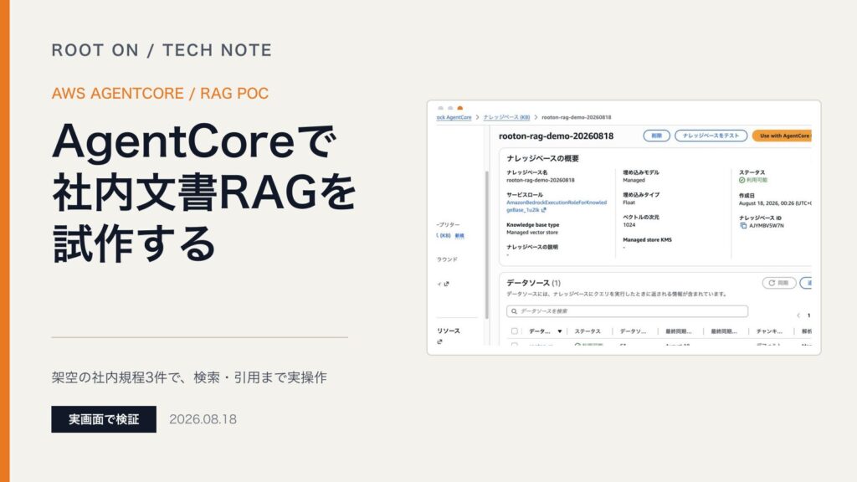Click the 実画面で検証 dark badge

point(104,419)
